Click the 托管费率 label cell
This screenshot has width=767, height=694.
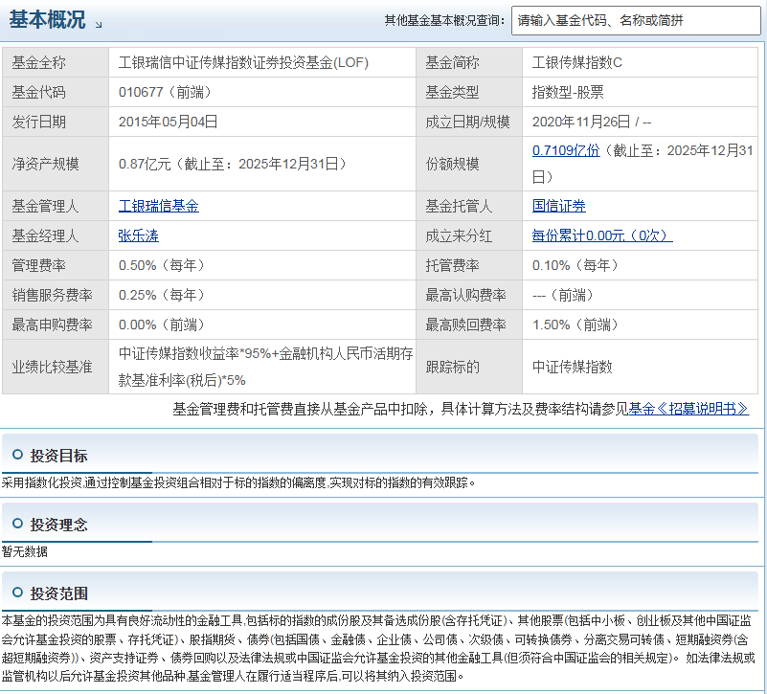tap(469, 265)
